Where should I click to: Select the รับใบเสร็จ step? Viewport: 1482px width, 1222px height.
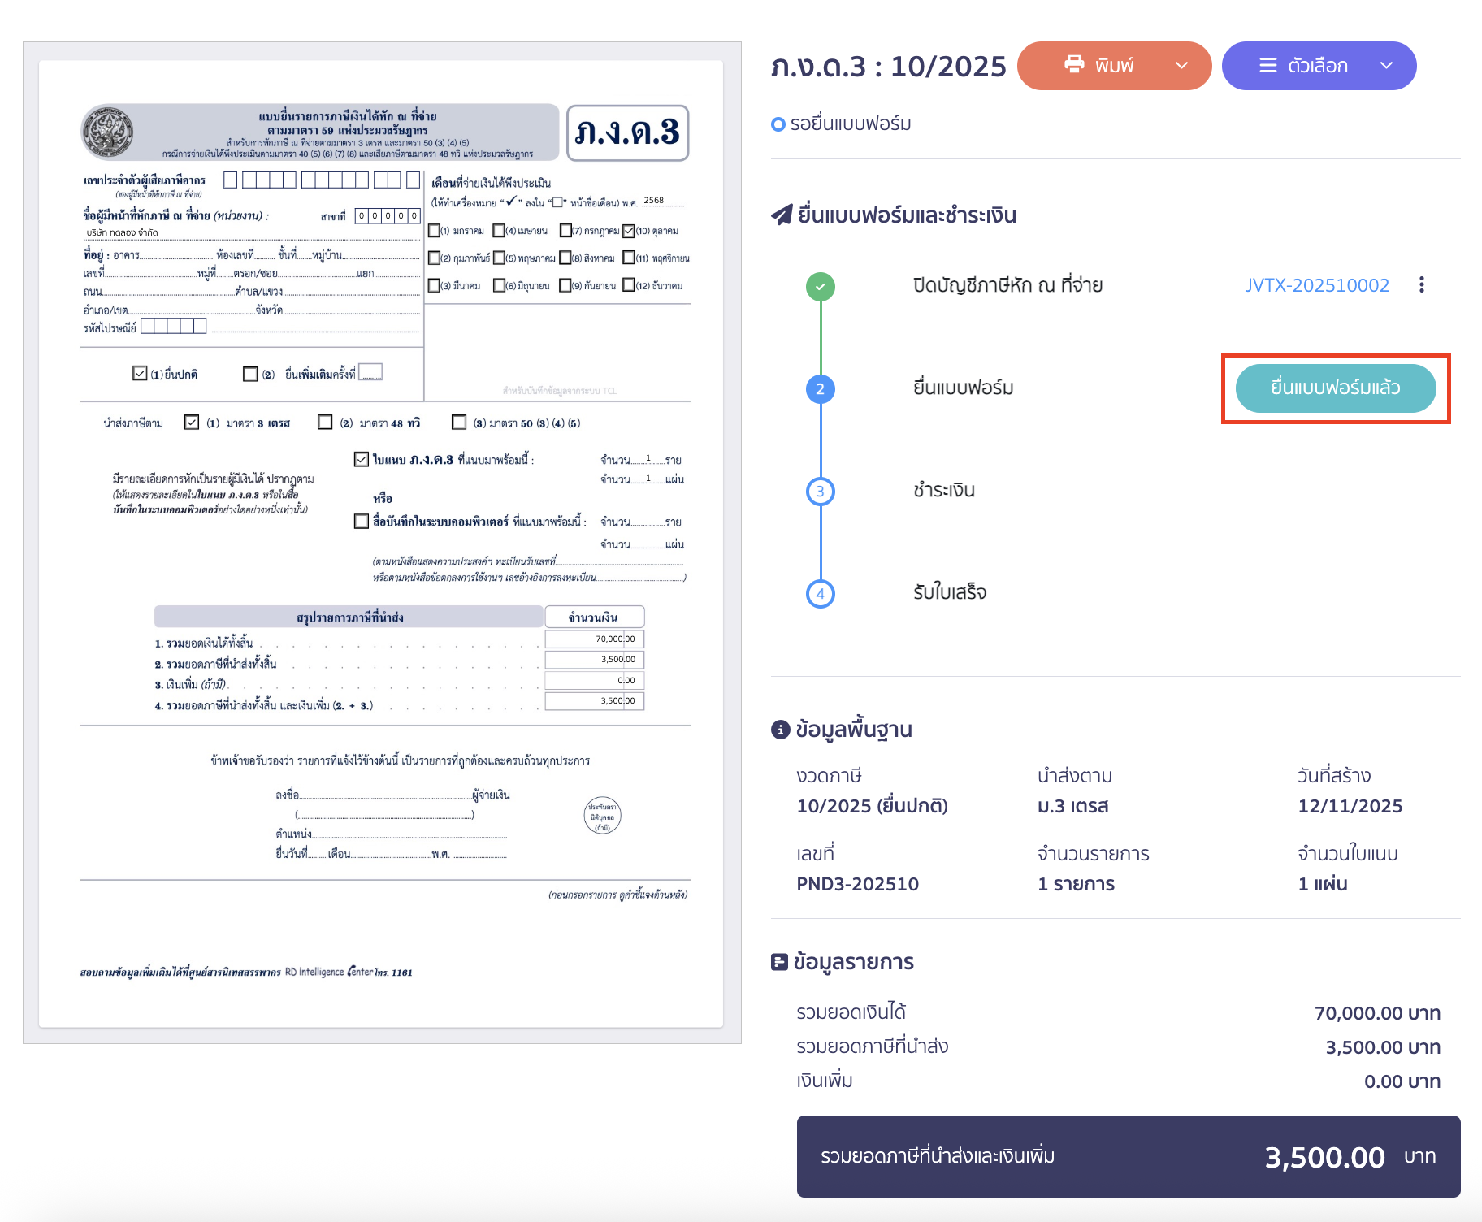pos(949,593)
